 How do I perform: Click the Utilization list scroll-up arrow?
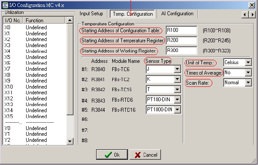[70, 20]
